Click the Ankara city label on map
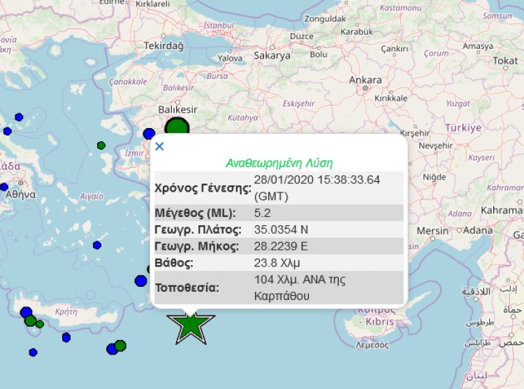 tap(365, 80)
